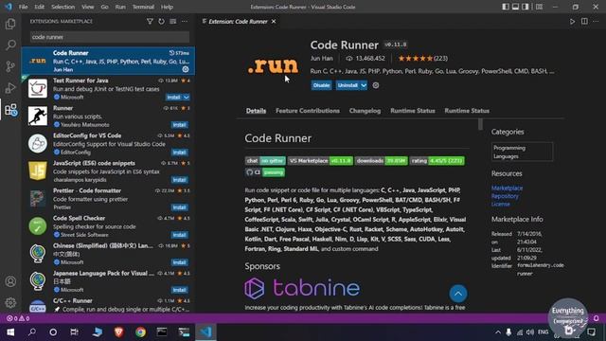
Task: Run extension editor play icon
Action: 572,22
